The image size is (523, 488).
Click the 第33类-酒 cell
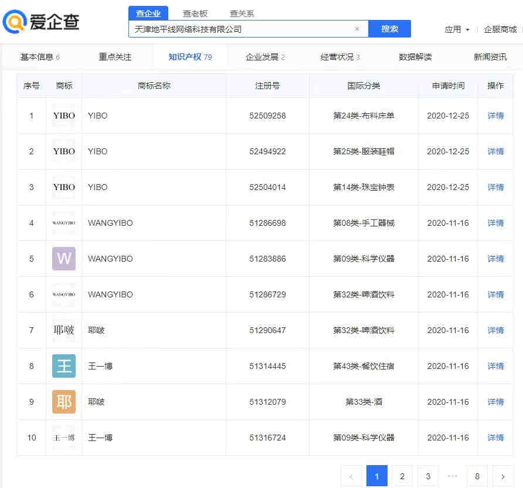[364, 402]
